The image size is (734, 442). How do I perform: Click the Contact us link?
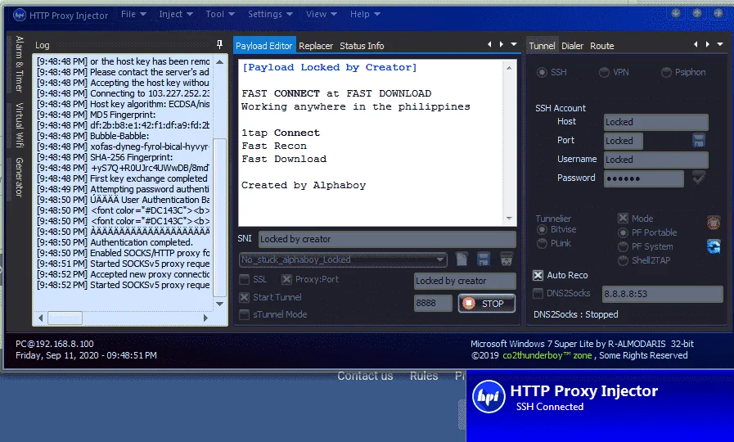pyautogui.click(x=365, y=376)
